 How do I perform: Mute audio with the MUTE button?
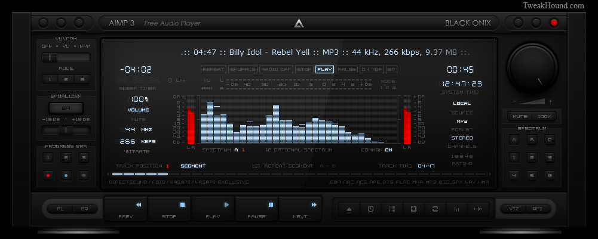520,116
